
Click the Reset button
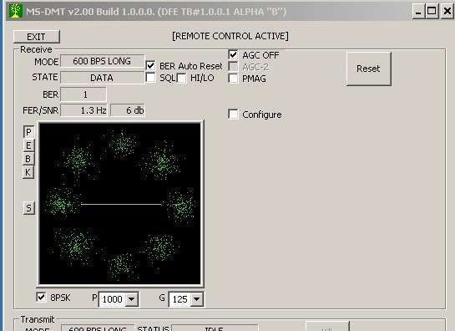click(x=368, y=69)
